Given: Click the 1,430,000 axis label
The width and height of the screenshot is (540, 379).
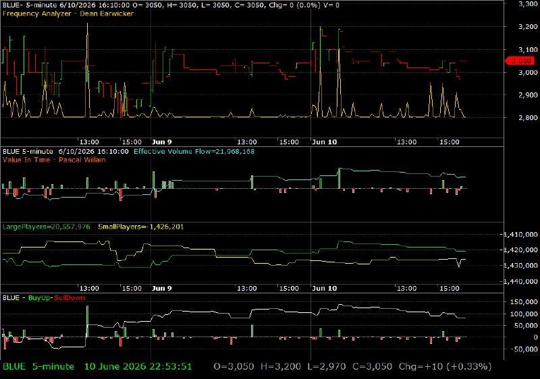Looking at the screenshot, I should [520, 266].
